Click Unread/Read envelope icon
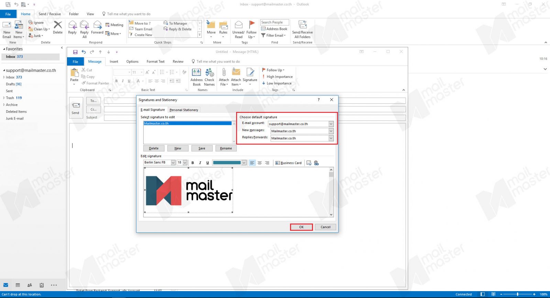 [239, 25]
